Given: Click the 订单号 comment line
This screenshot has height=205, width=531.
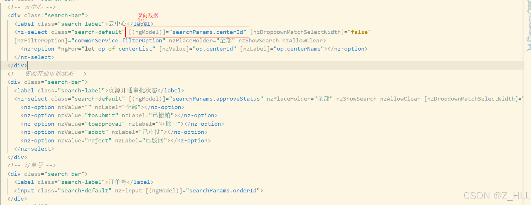Looking at the screenshot, I should click(x=32, y=165).
